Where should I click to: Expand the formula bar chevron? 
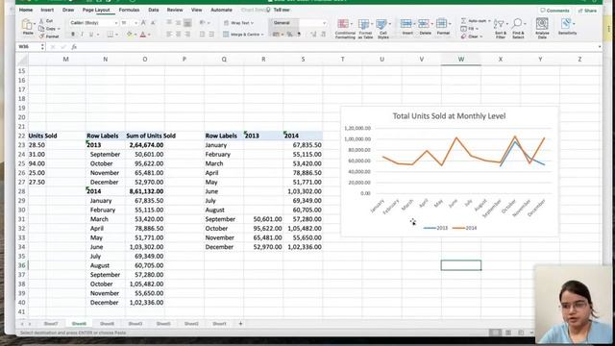click(x=600, y=47)
